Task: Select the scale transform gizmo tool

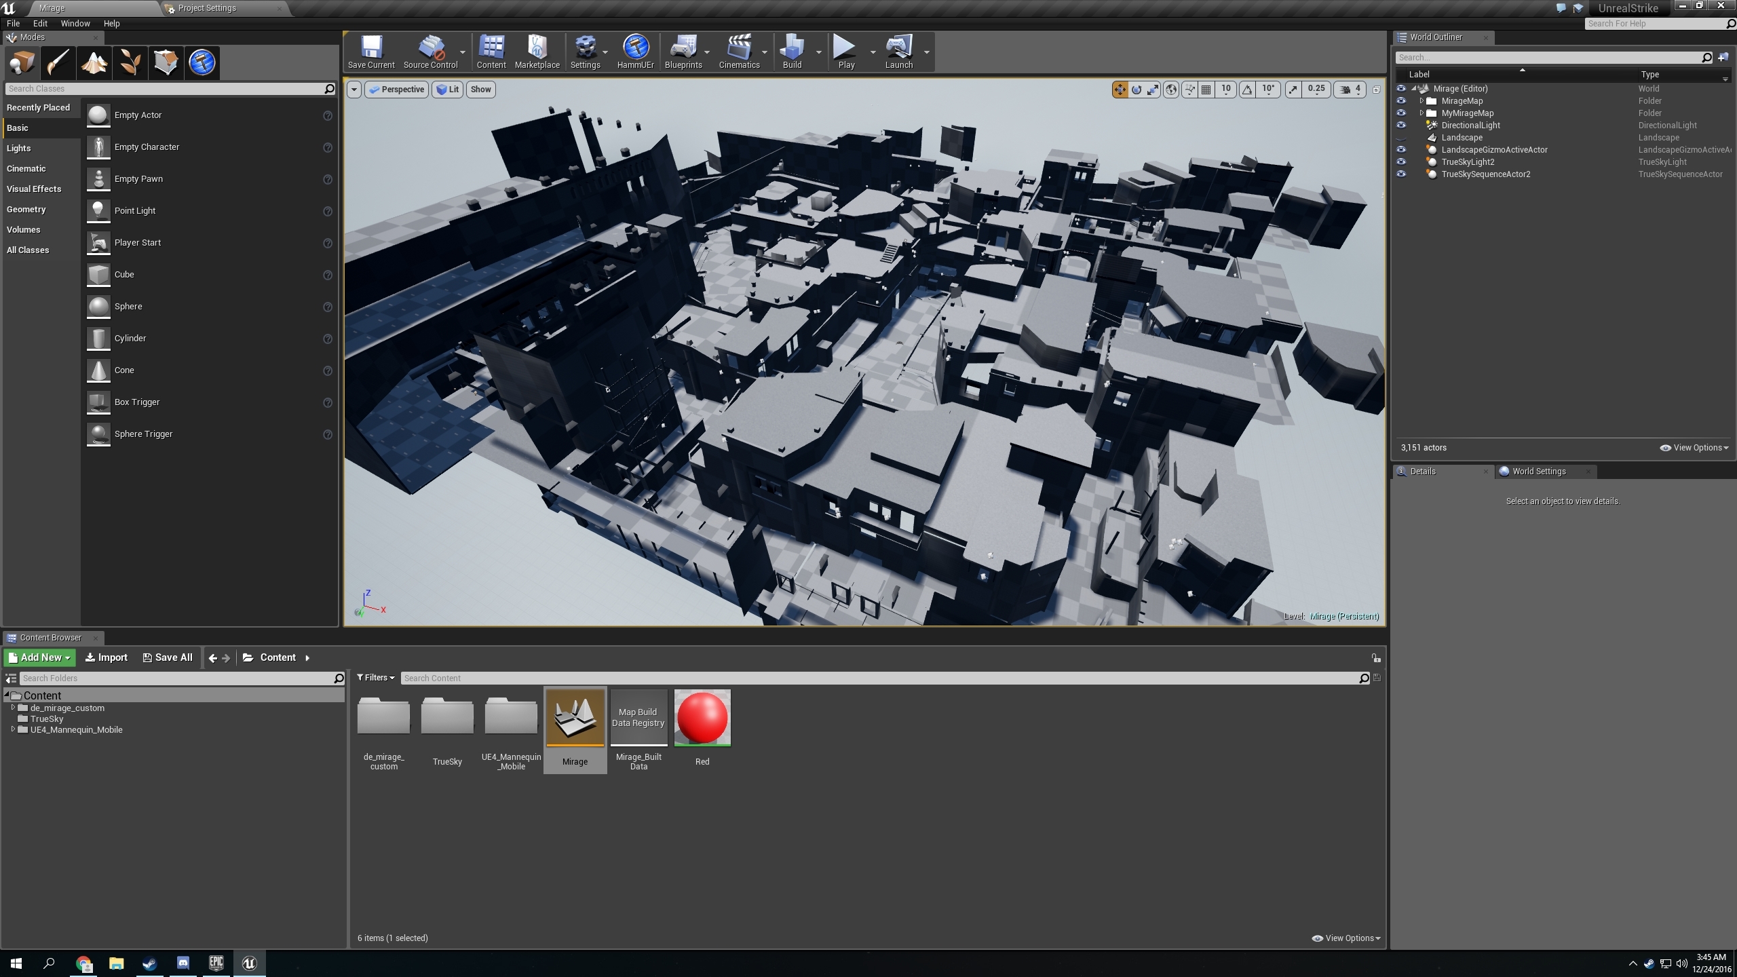Action: [x=1153, y=90]
